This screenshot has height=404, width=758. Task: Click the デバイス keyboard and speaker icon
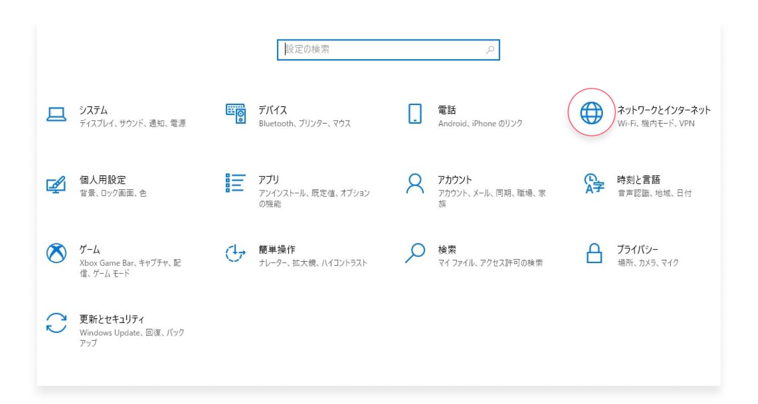(236, 114)
